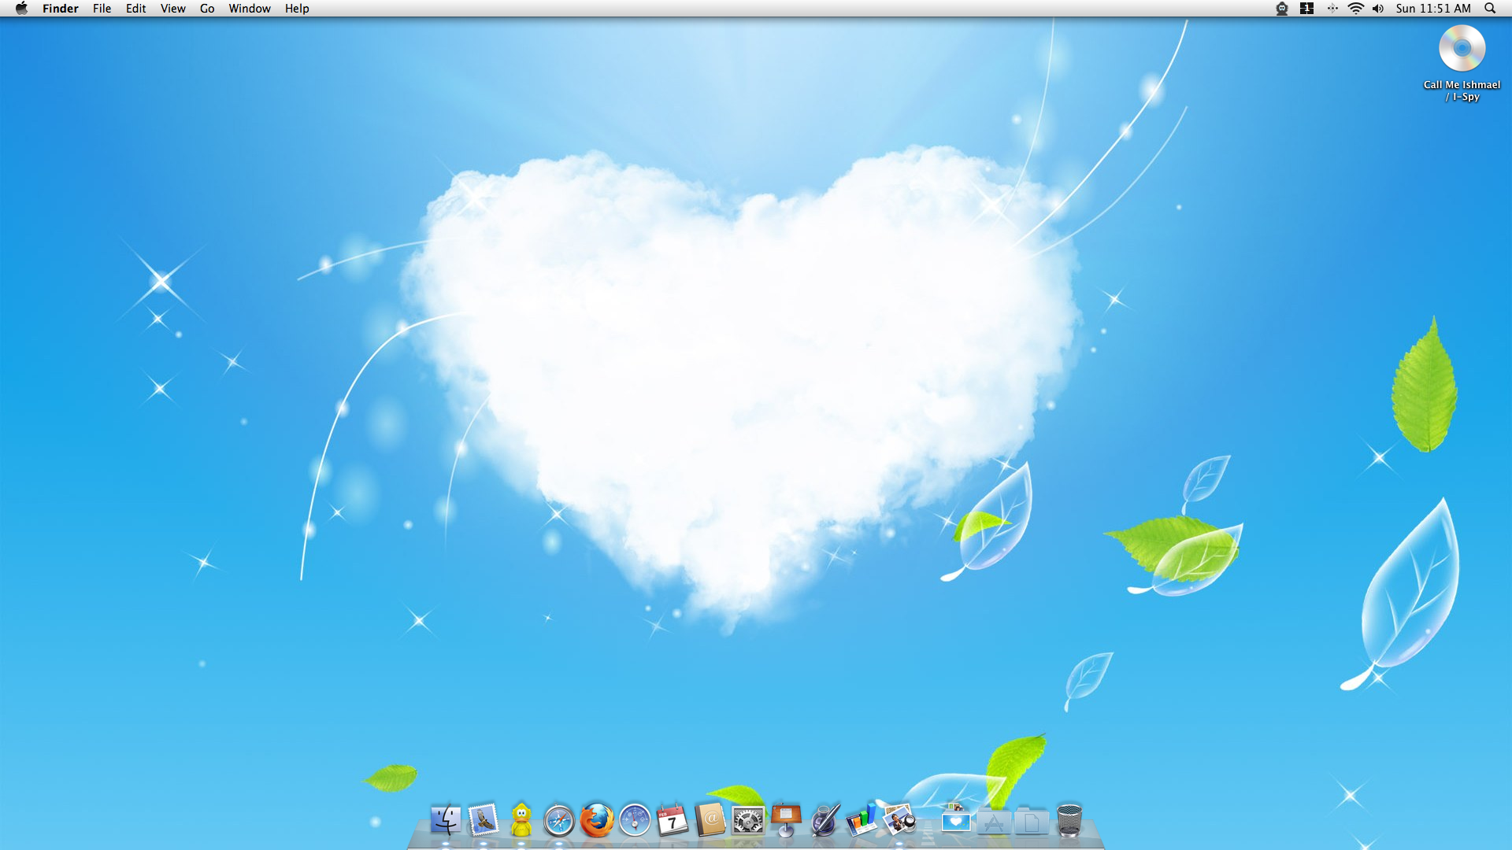Open the Trash in the dock
Viewport: 1512px width, 850px height.
click(1069, 821)
